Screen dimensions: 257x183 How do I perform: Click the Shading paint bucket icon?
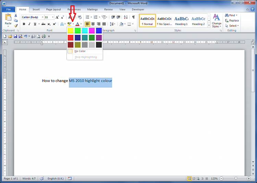(121, 24)
